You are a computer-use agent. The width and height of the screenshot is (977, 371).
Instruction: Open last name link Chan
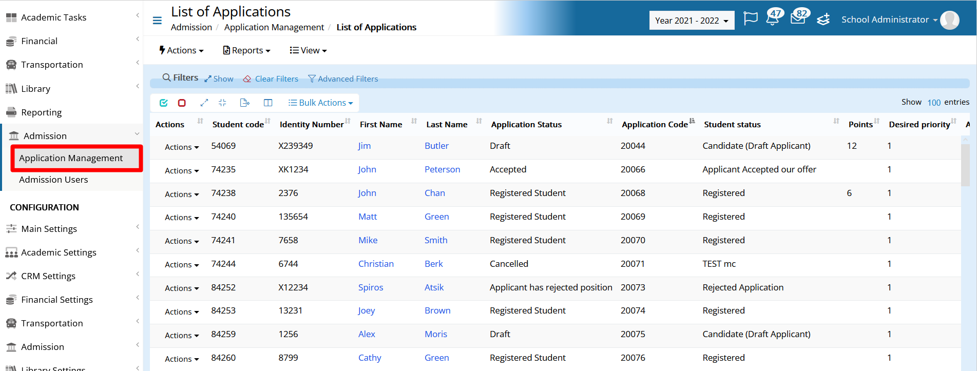click(434, 193)
